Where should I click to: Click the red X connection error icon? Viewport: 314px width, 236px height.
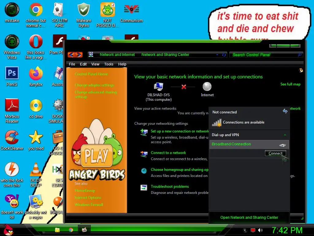[x=184, y=87]
